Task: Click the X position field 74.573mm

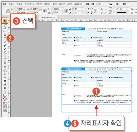Action: (21, 9)
